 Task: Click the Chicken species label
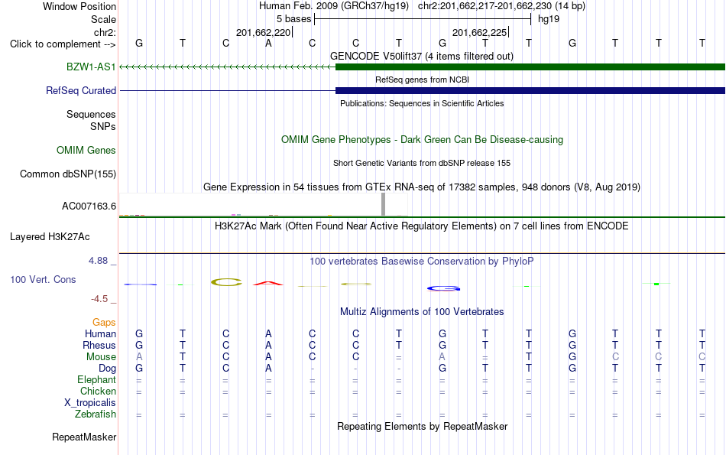98,391
